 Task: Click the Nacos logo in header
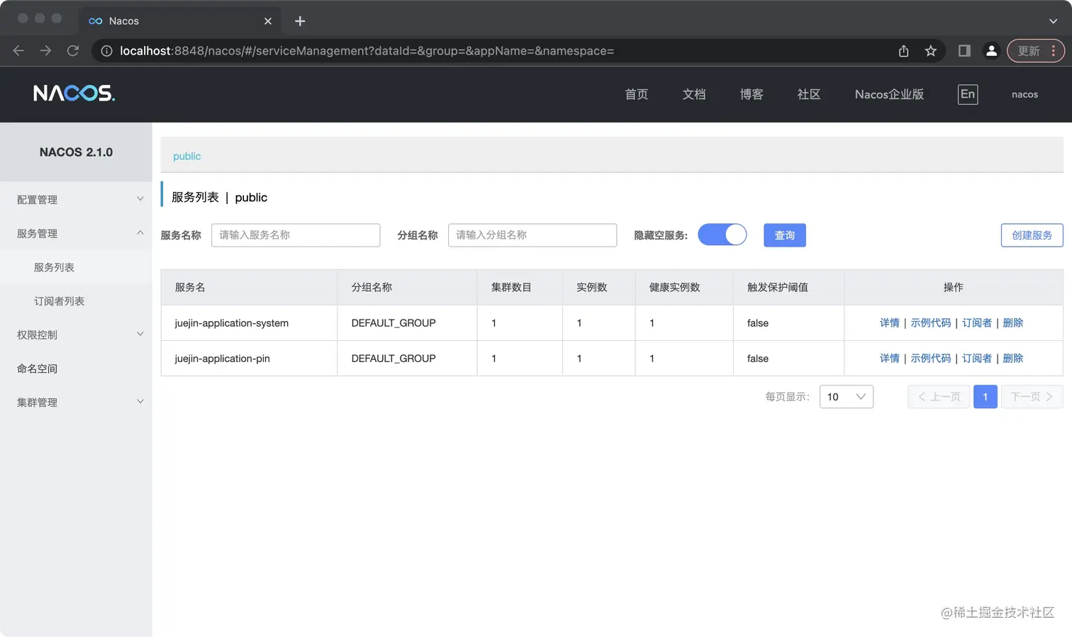click(x=74, y=94)
